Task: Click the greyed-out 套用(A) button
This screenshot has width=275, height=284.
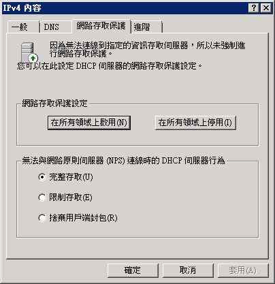Action: pyautogui.click(x=243, y=270)
